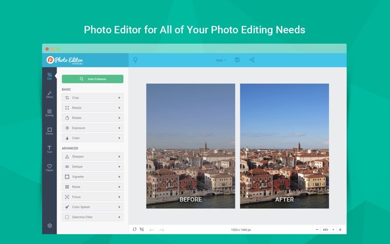Click the undo arrow
The height and width of the screenshot is (244, 390).
[x=152, y=229]
